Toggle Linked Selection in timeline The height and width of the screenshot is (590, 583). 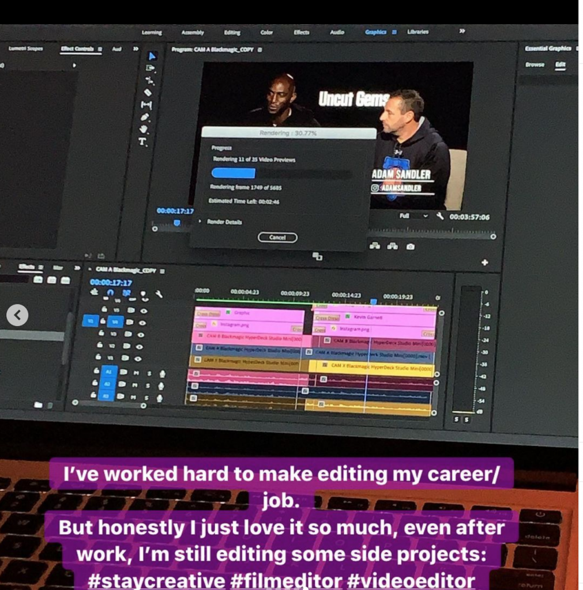(126, 293)
